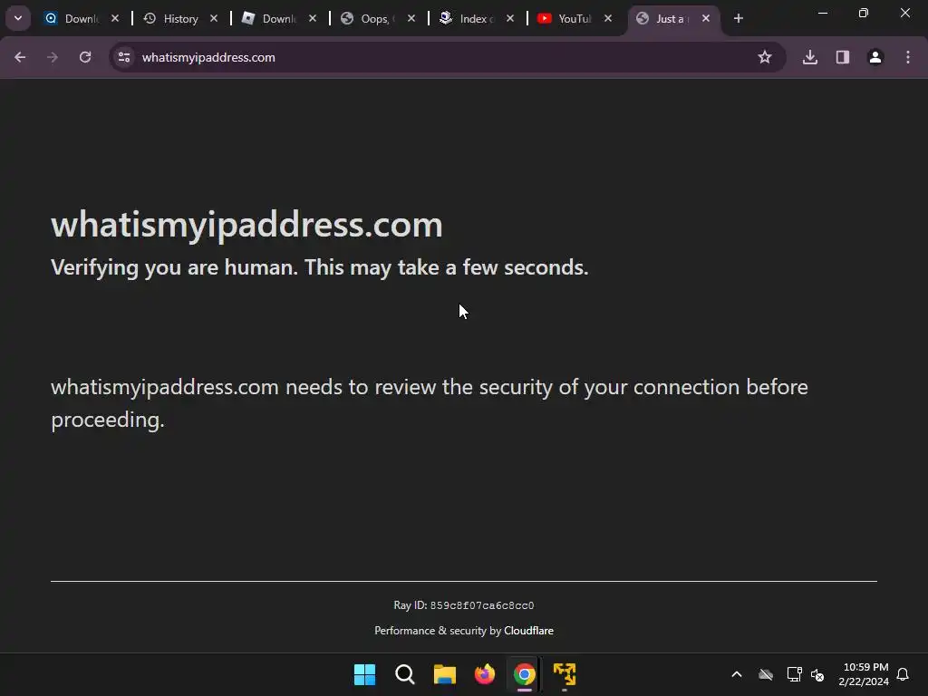Image resolution: width=928 pixels, height=696 pixels.
Task: Open the yellow app icon on taskbar
Action: pos(565,674)
